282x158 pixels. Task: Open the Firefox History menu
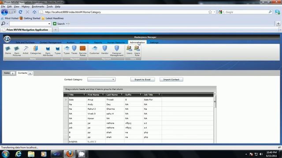(x=26, y=7)
